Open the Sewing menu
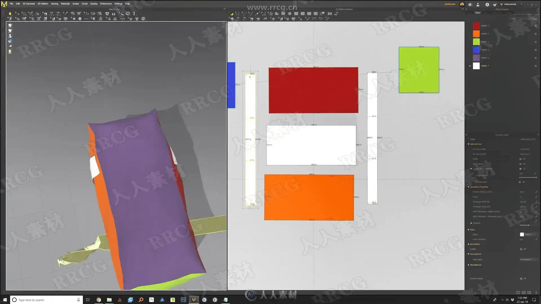This screenshot has height=304, width=541. coord(54,4)
